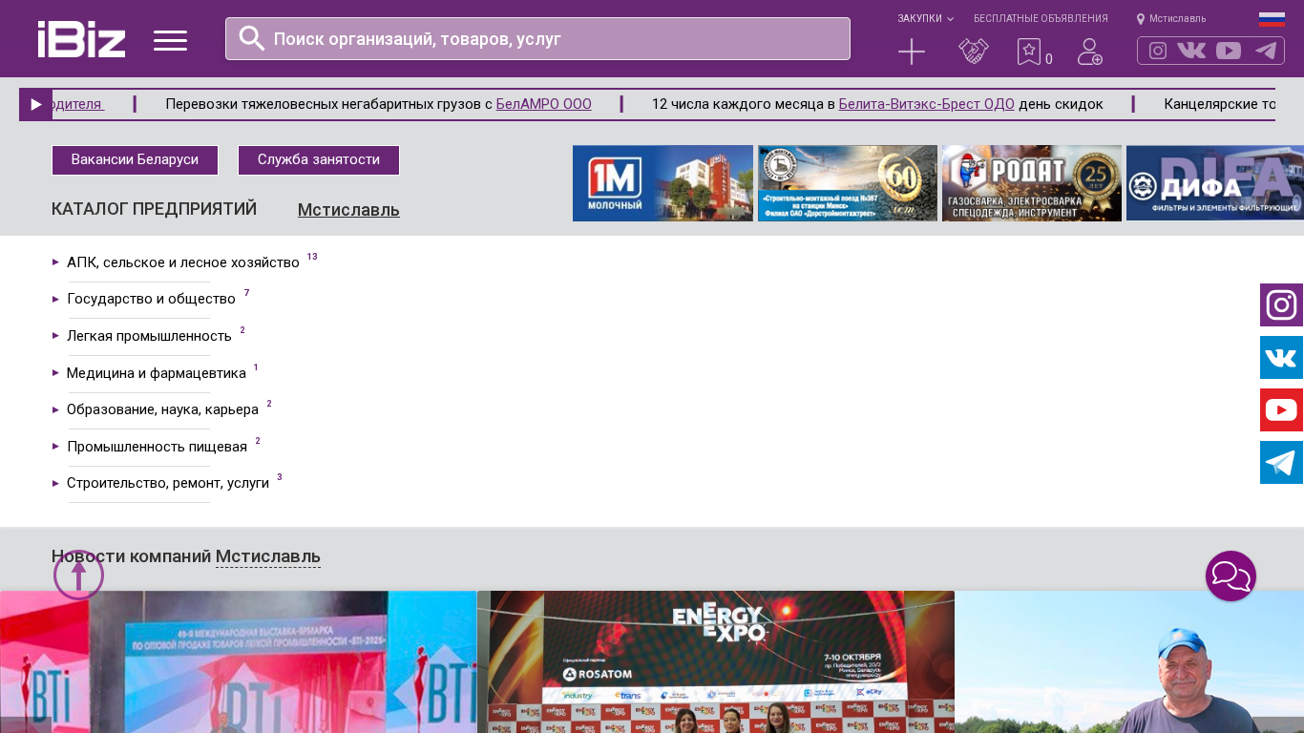Click the scroll-to-top arrow icon

click(x=78, y=575)
